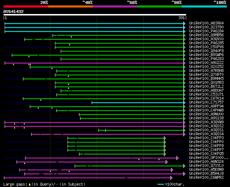
Task: Click the UniRef100_C5XPV6 label
Action: point(206,47)
